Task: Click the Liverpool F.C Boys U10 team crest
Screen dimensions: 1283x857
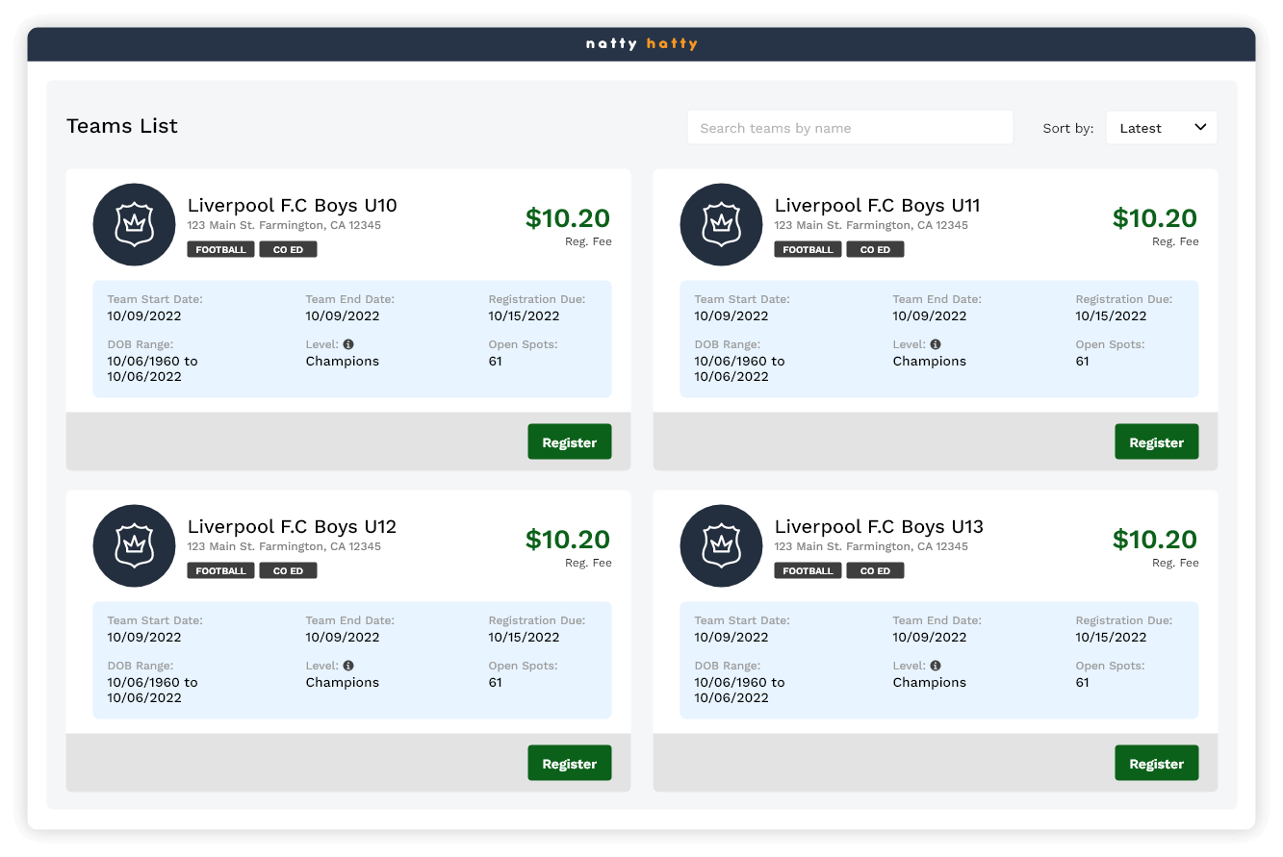Action: coord(134,224)
